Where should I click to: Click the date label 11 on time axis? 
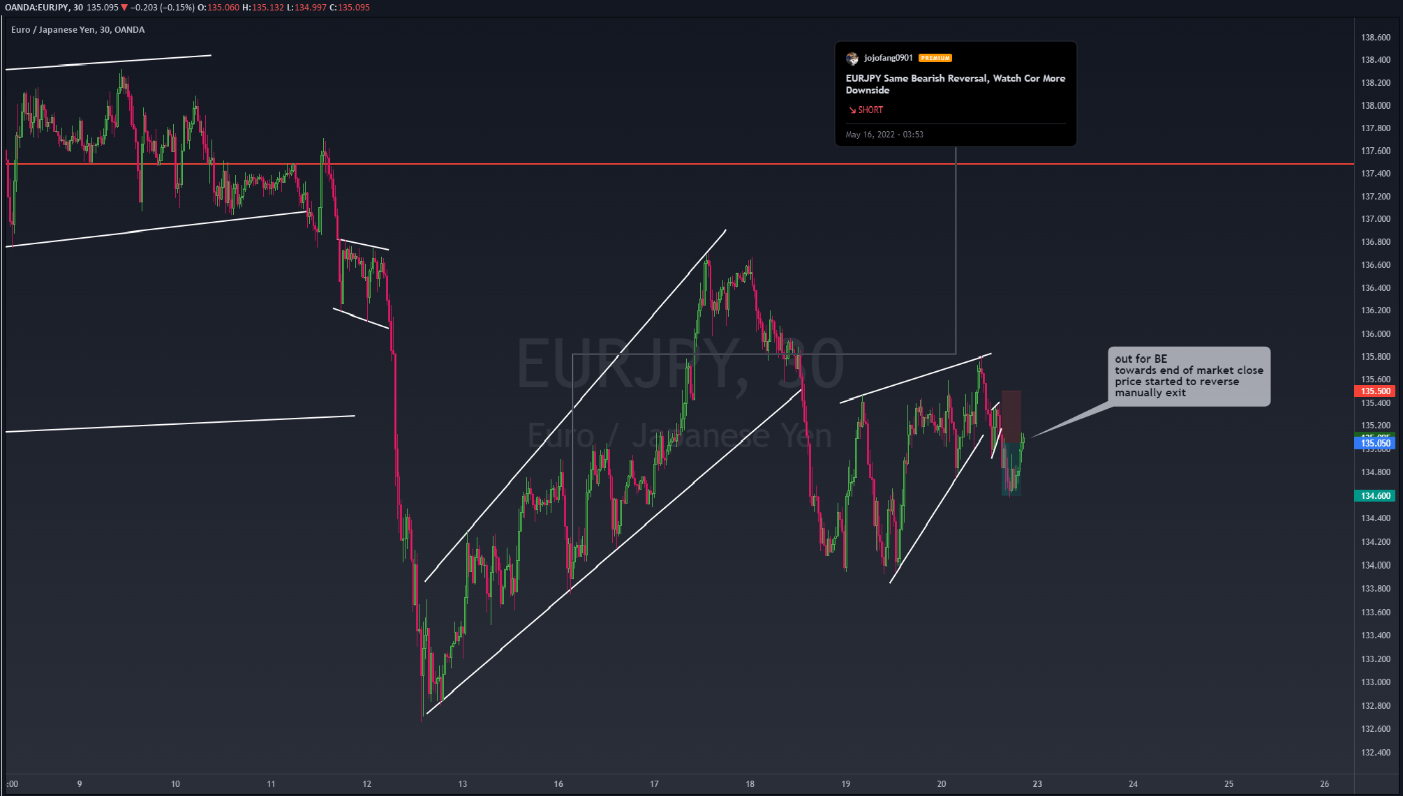coord(271,783)
